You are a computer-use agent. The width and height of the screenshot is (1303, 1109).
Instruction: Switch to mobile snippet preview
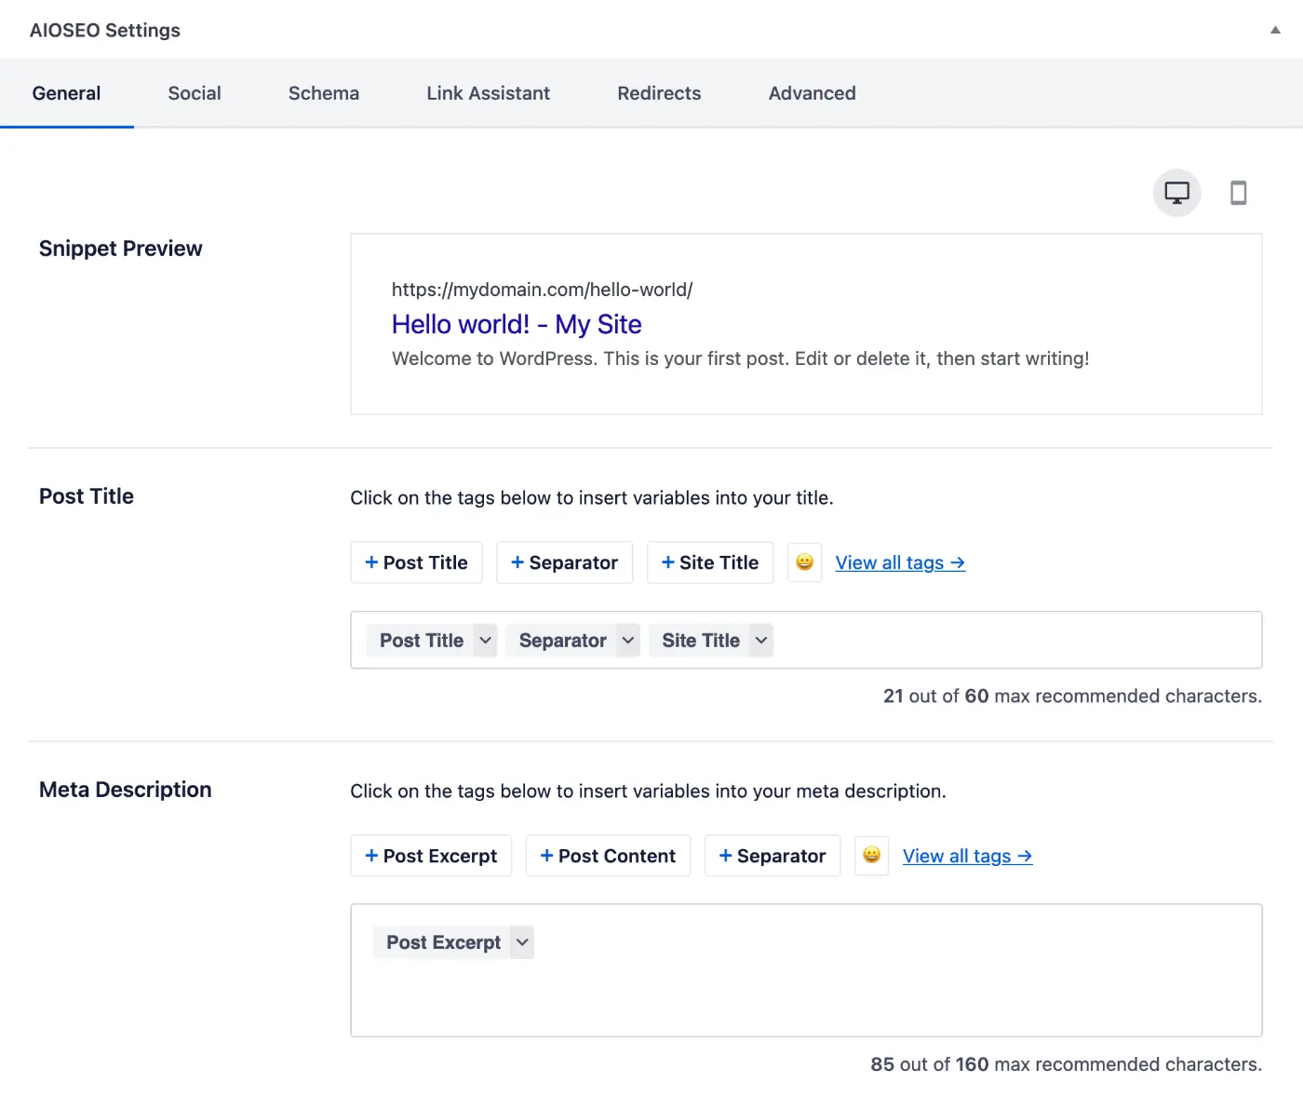pyautogui.click(x=1239, y=193)
